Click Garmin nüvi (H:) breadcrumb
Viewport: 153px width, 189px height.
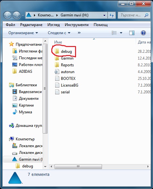(x=74, y=15)
